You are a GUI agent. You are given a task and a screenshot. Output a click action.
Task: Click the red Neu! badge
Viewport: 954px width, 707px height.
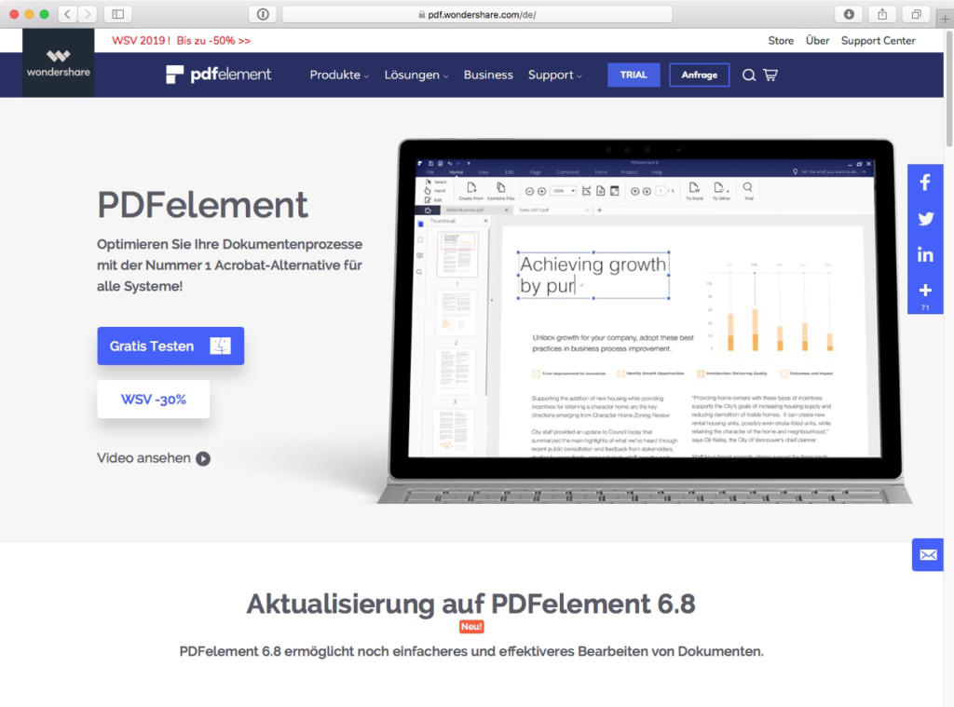[471, 627]
